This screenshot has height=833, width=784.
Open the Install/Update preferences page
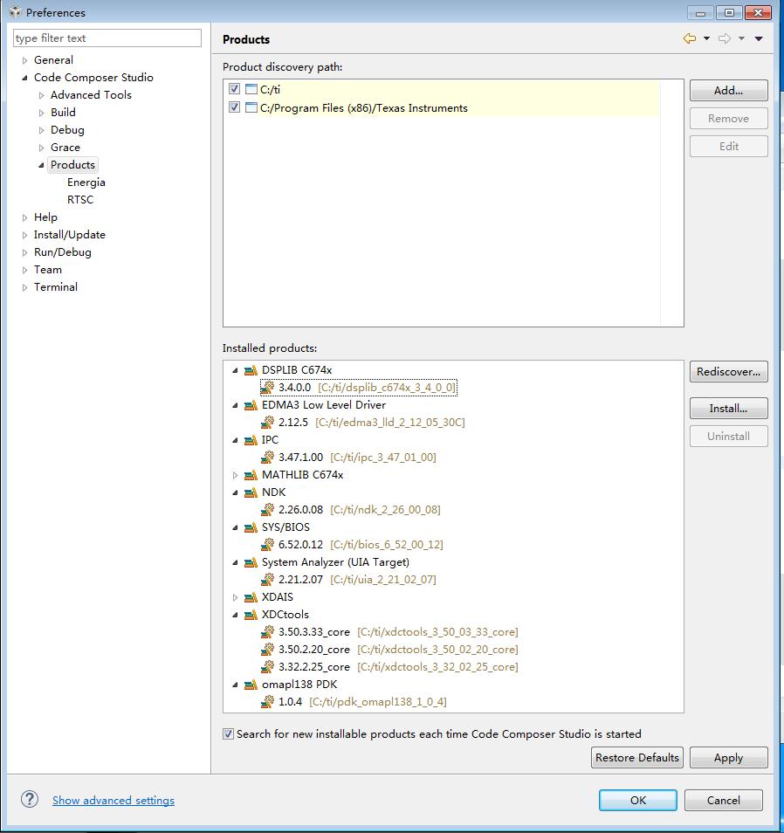(70, 235)
